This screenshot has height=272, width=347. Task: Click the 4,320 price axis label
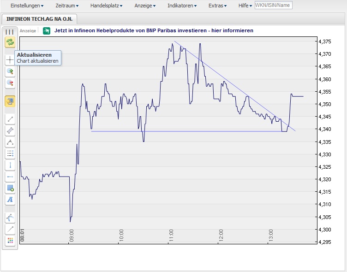[x=325, y=179]
